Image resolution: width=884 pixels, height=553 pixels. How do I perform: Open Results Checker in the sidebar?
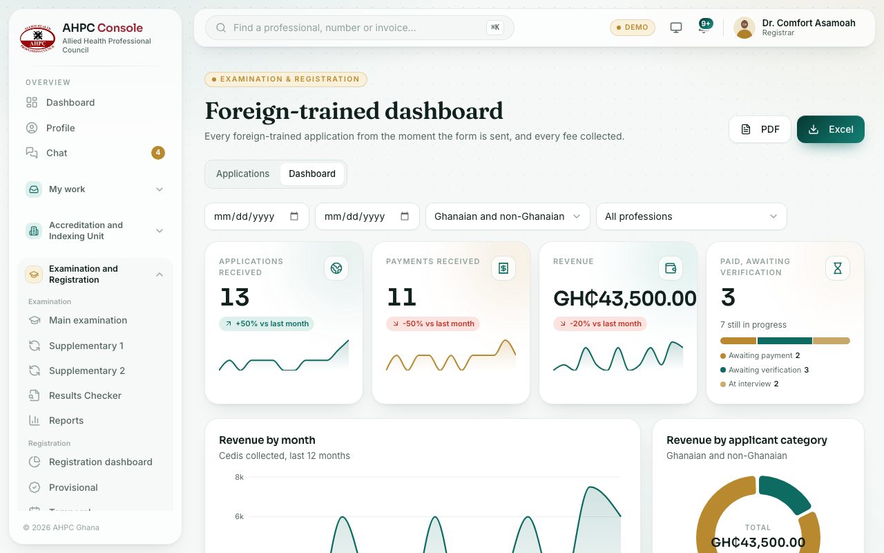(x=95, y=395)
